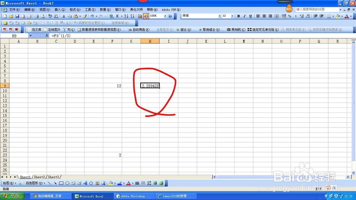Open the 编辑 Edit menu
This screenshot has height=200, width=356.
[30, 10]
